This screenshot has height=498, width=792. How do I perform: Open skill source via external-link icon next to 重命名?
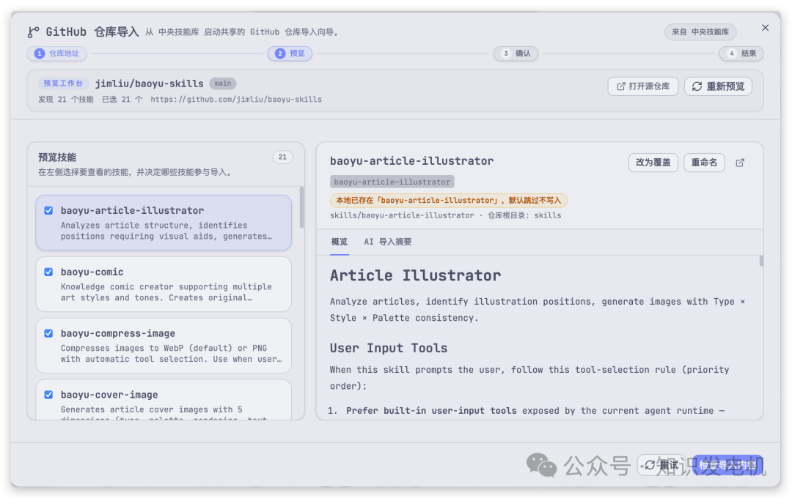(x=740, y=163)
